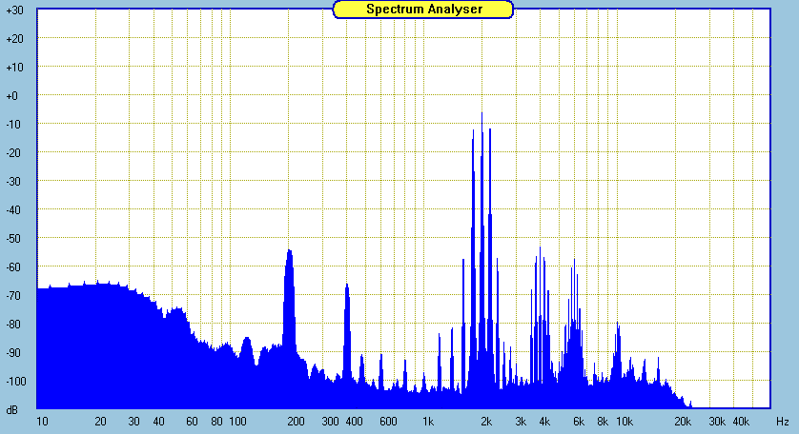
Task: Select the 20k frequency axis label
Action: pos(684,421)
